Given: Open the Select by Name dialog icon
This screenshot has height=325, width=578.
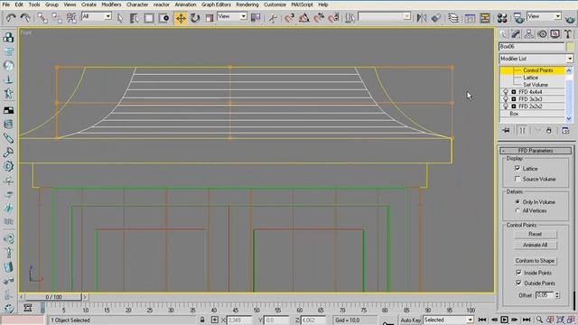Looking at the screenshot, I should click(x=134, y=18).
